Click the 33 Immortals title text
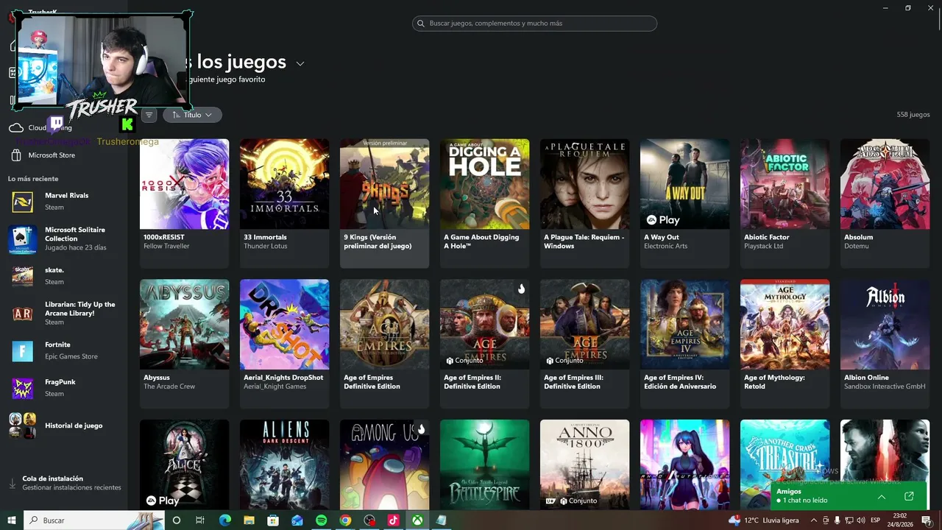The width and height of the screenshot is (942, 530). (265, 237)
